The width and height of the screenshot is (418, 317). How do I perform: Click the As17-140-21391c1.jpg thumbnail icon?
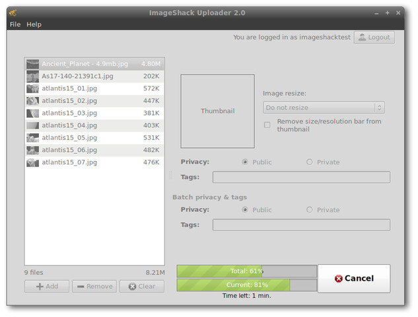point(32,76)
